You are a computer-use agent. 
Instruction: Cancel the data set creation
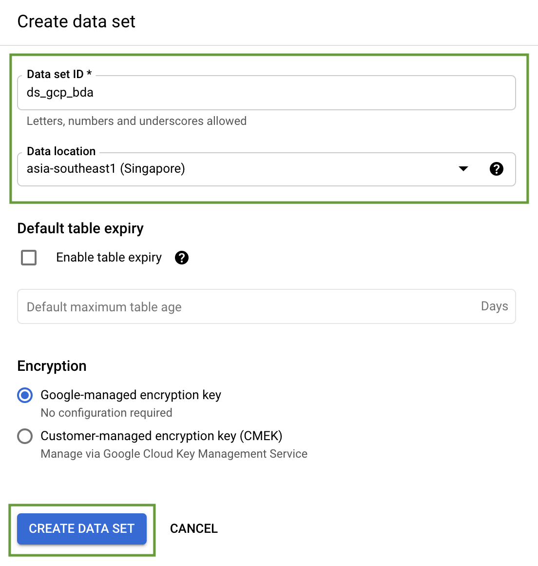click(x=193, y=529)
